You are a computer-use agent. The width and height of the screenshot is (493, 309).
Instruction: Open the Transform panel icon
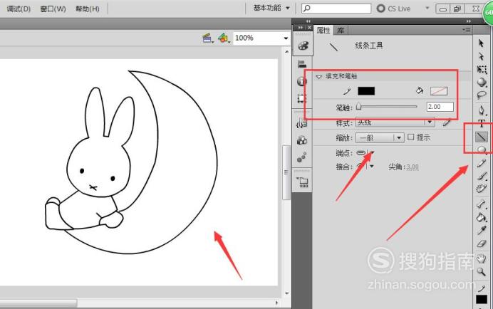coord(301,99)
